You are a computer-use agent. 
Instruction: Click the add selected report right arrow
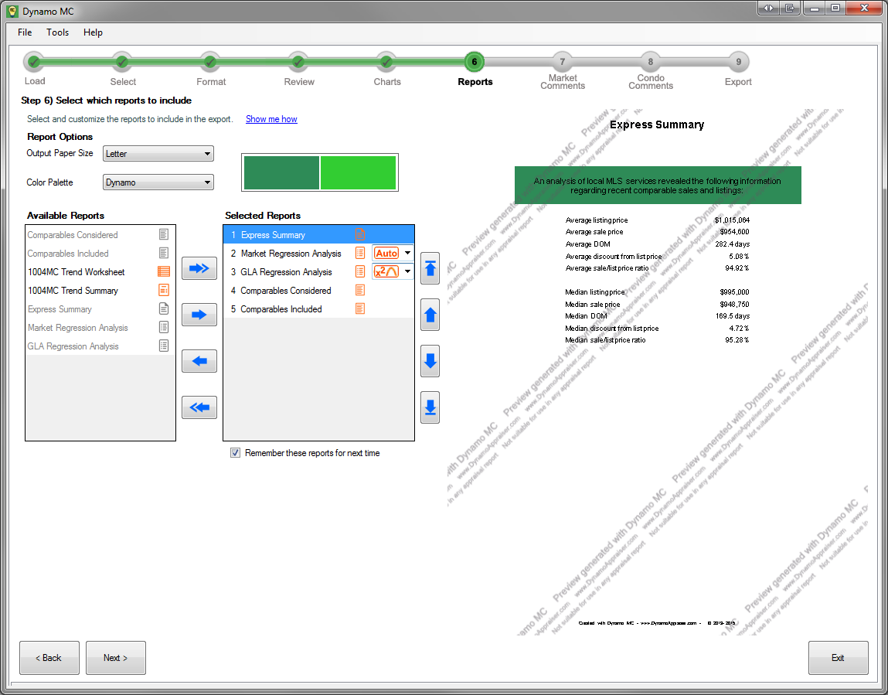coord(199,315)
